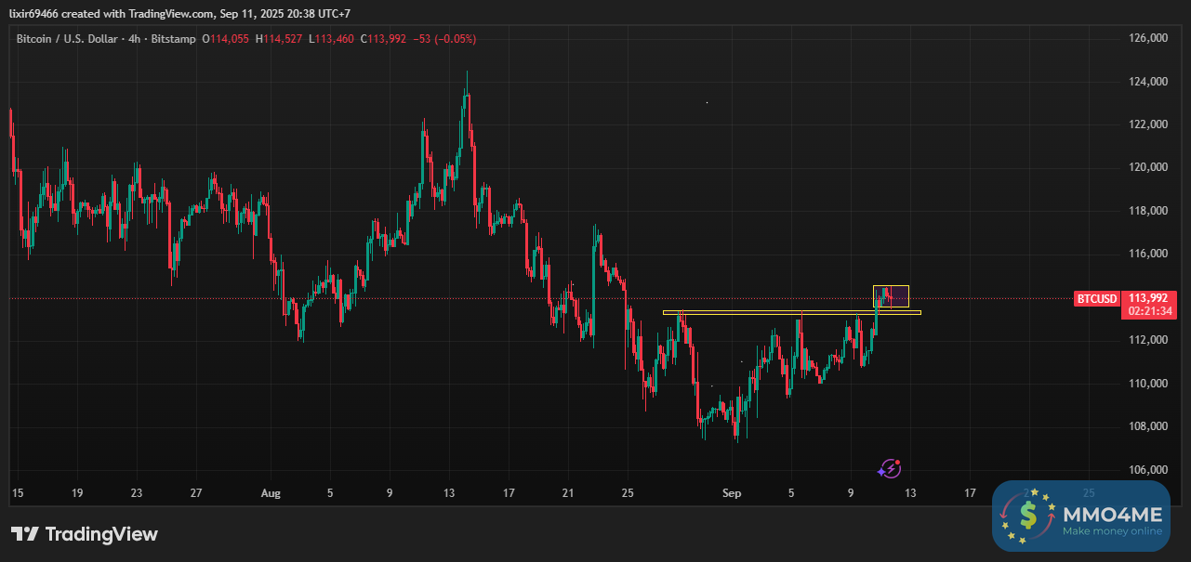Click the 112,000 price axis label
The width and height of the screenshot is (1191, 562).
tap(1148, 340)
